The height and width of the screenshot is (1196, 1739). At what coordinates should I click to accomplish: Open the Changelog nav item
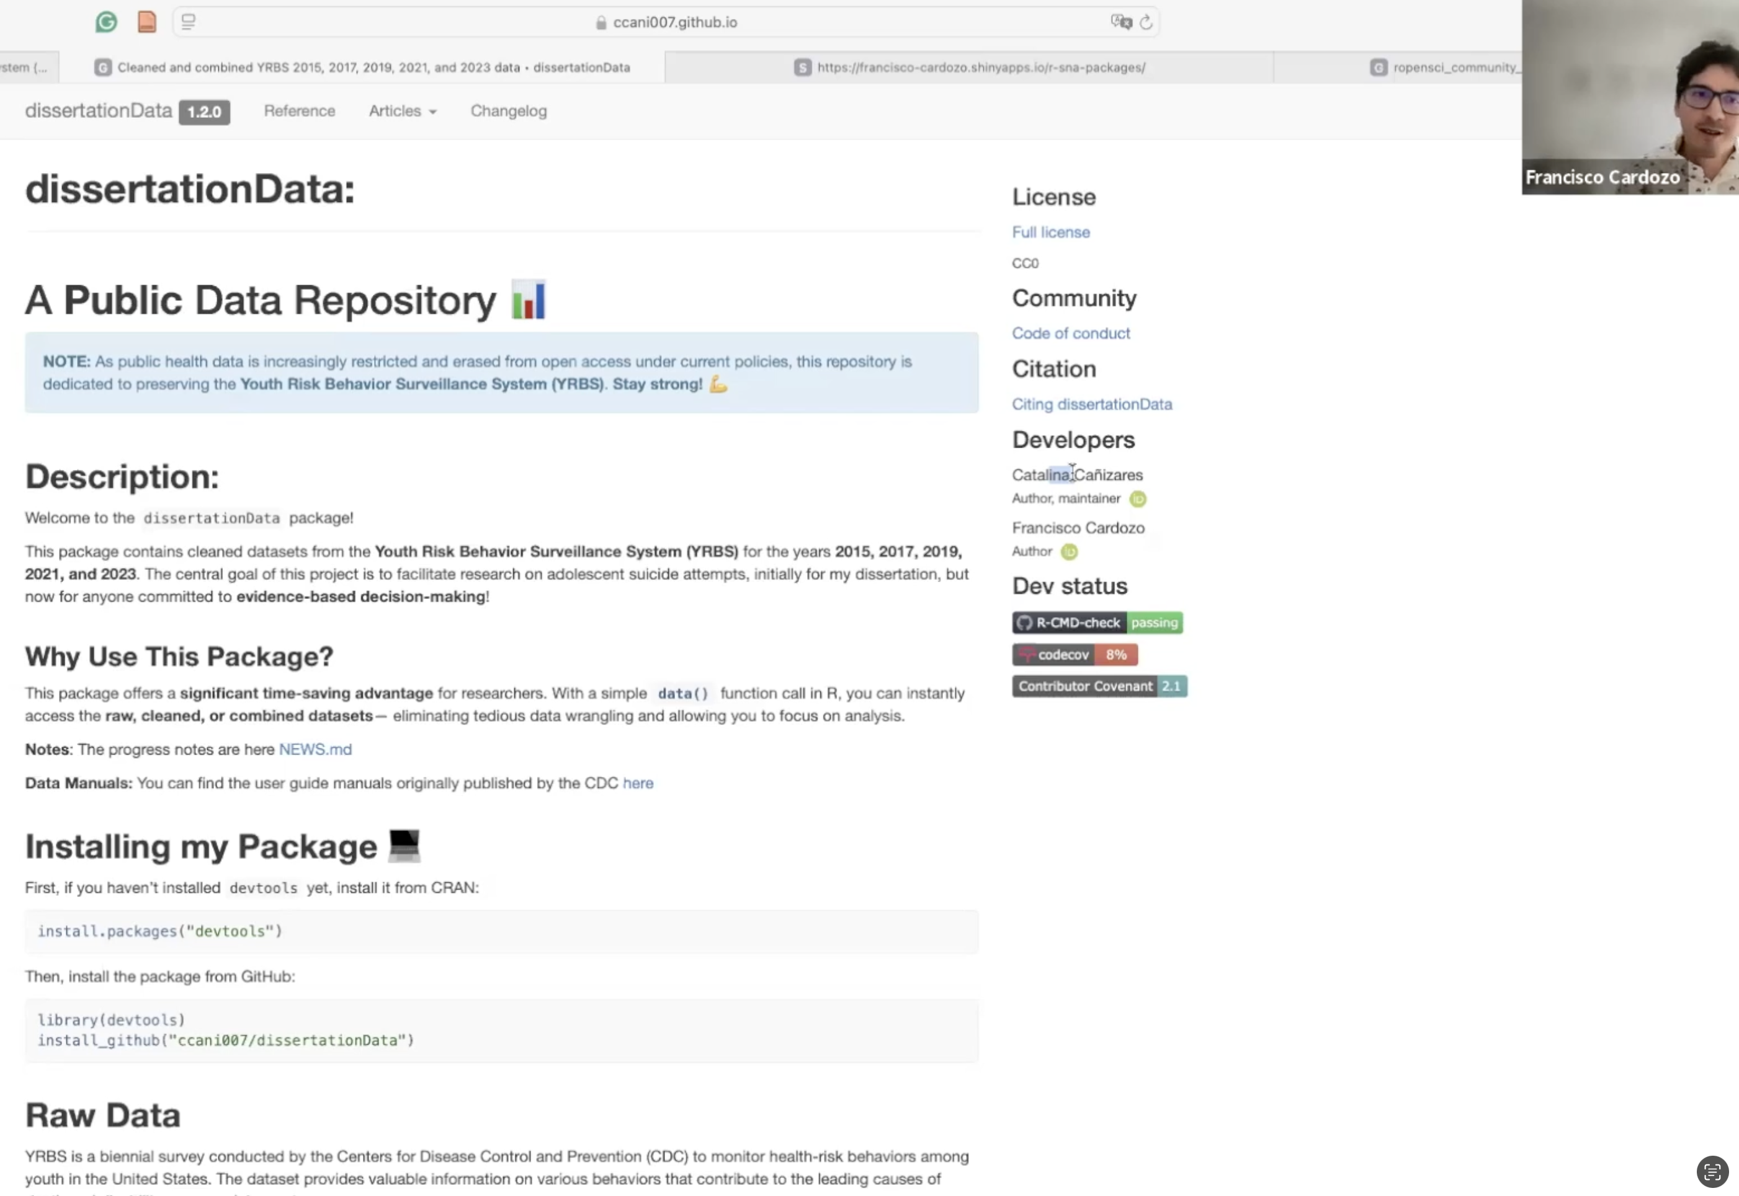[509, 111]
